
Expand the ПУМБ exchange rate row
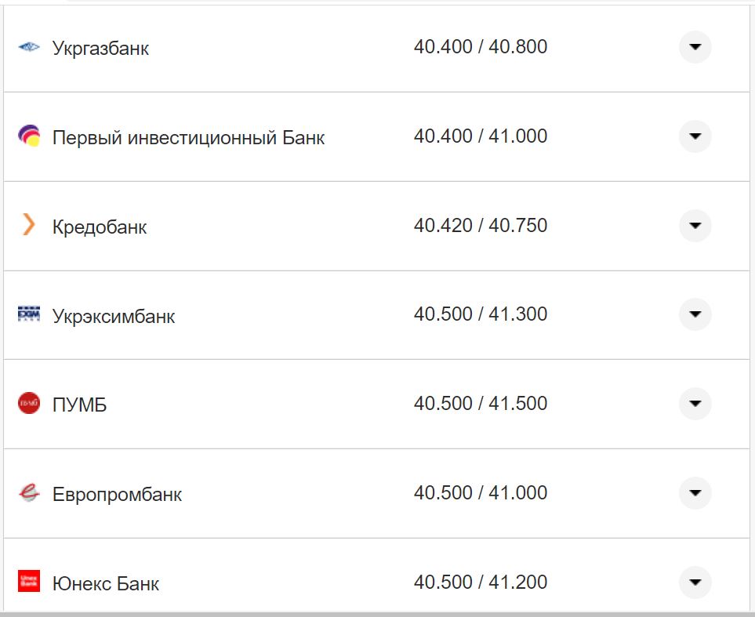(x=695, y=404)
